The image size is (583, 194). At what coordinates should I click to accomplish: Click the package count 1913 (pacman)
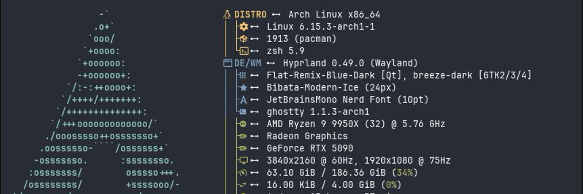[x=302, y=39]
